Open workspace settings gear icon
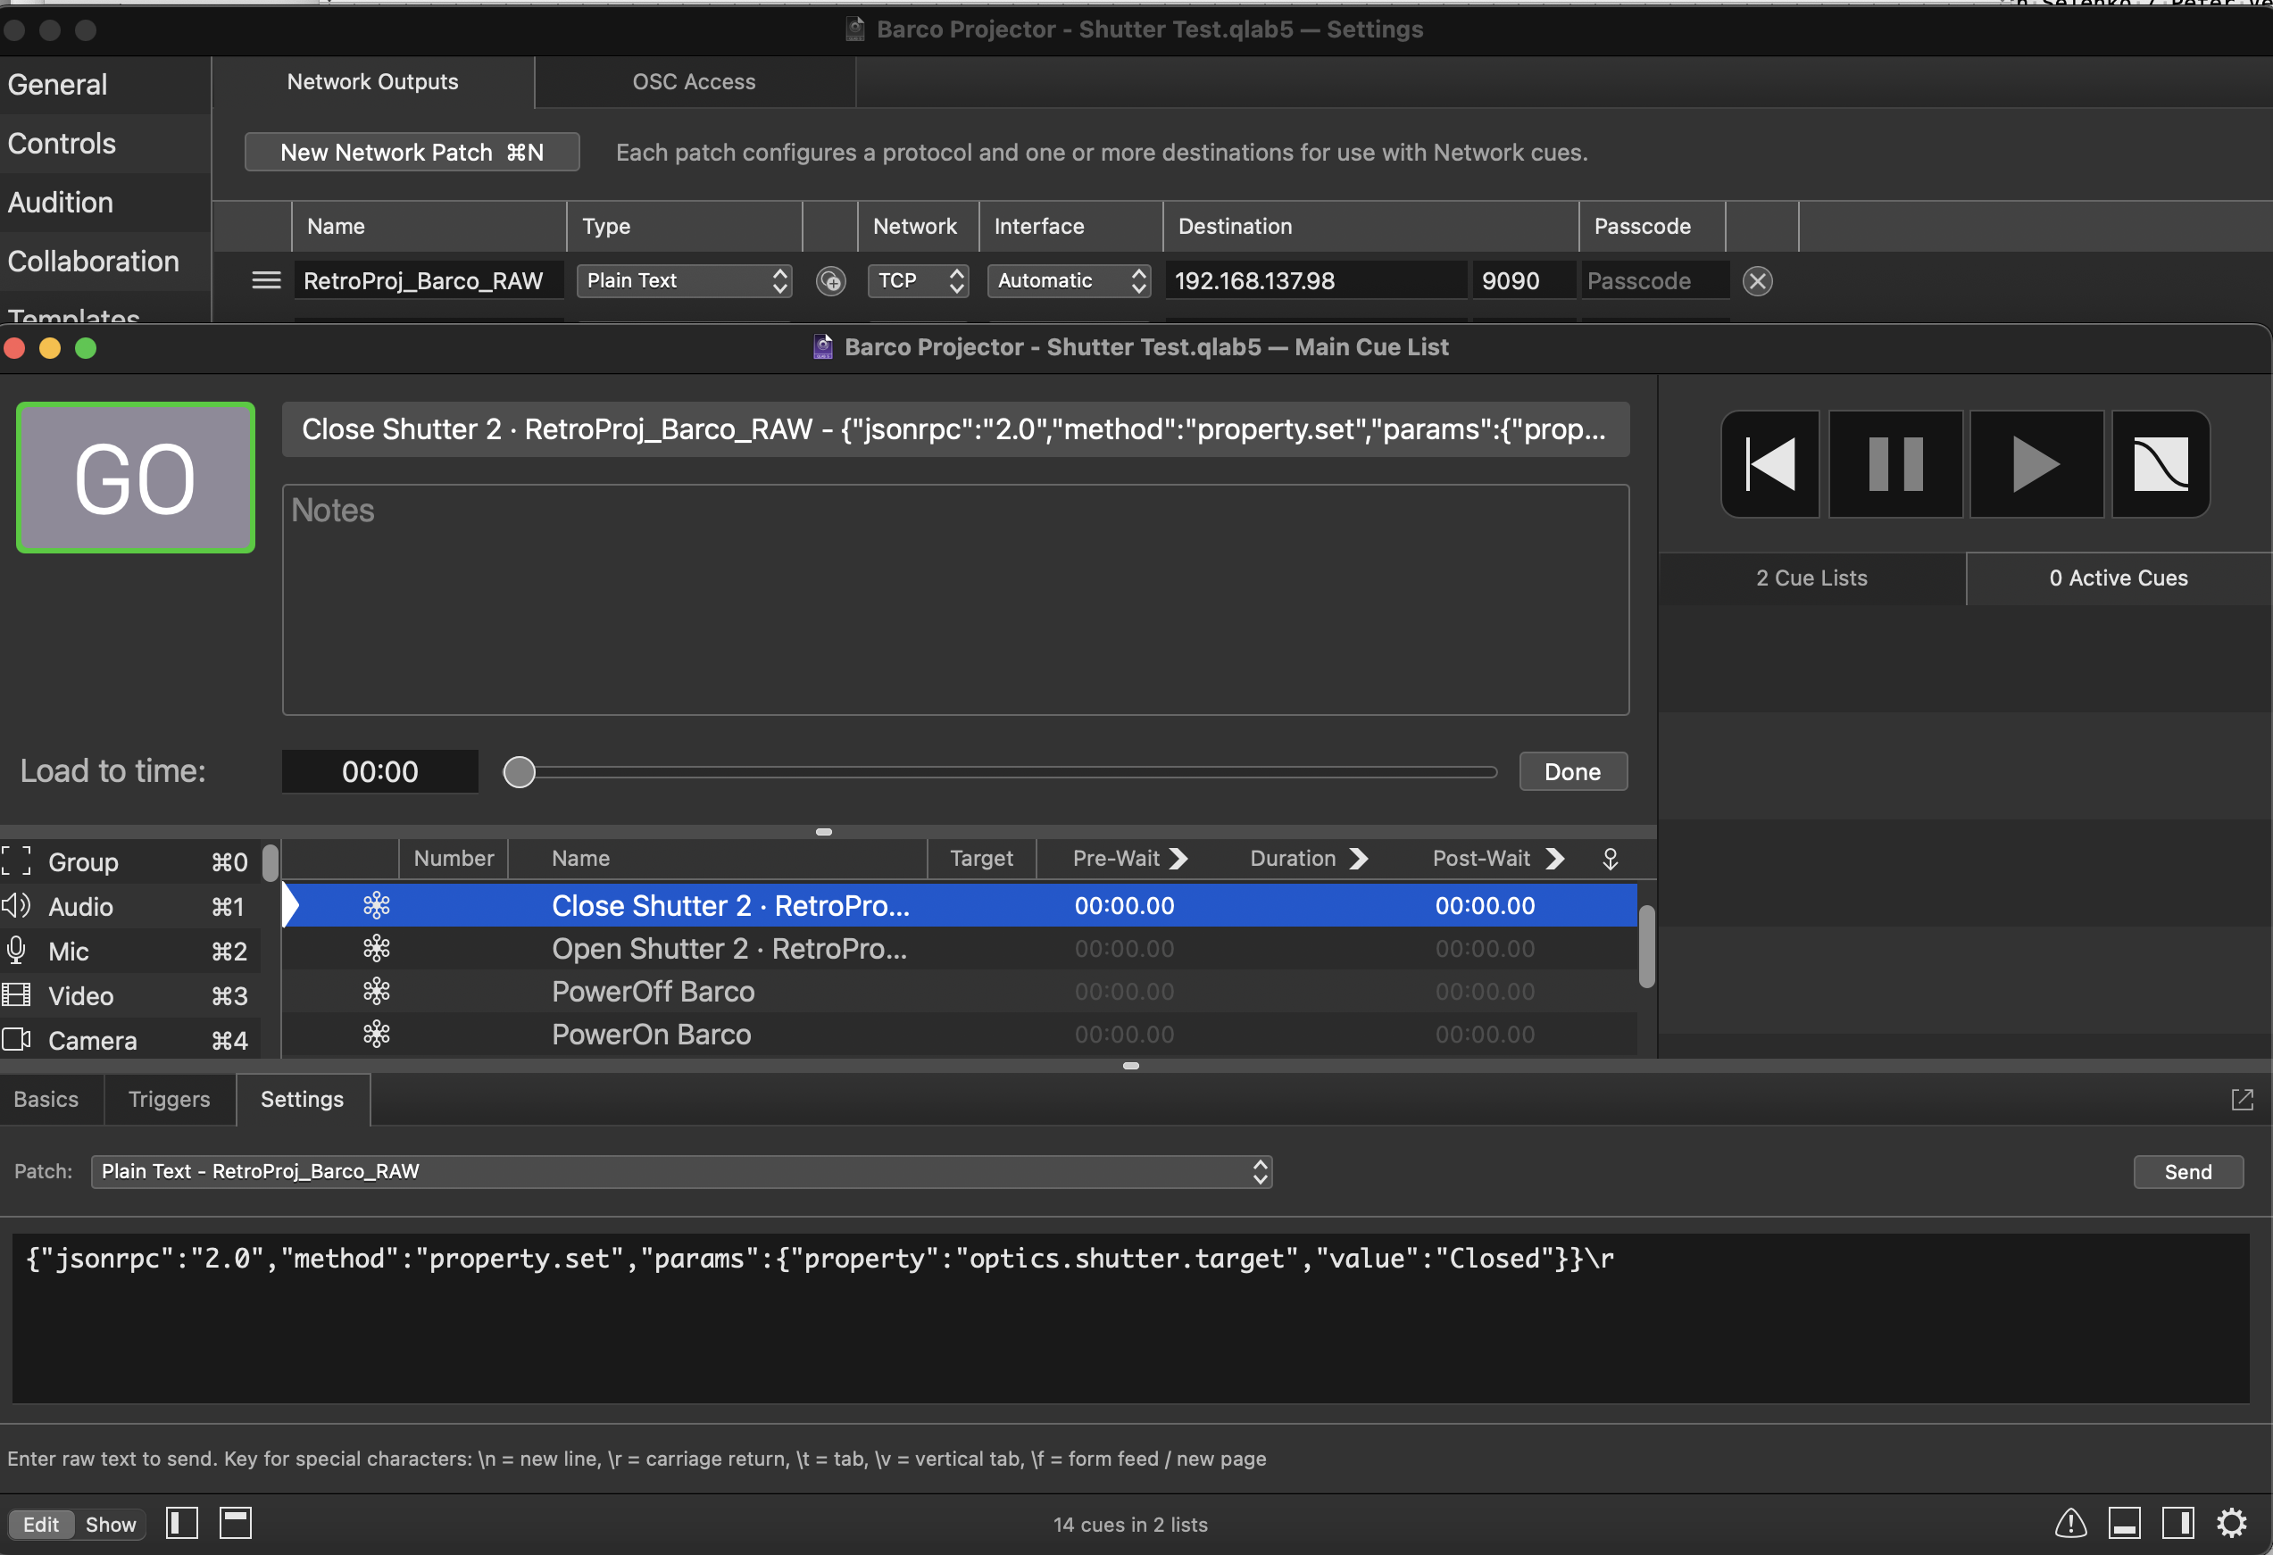The image size is (2273, 1555). [2232, 1523]
